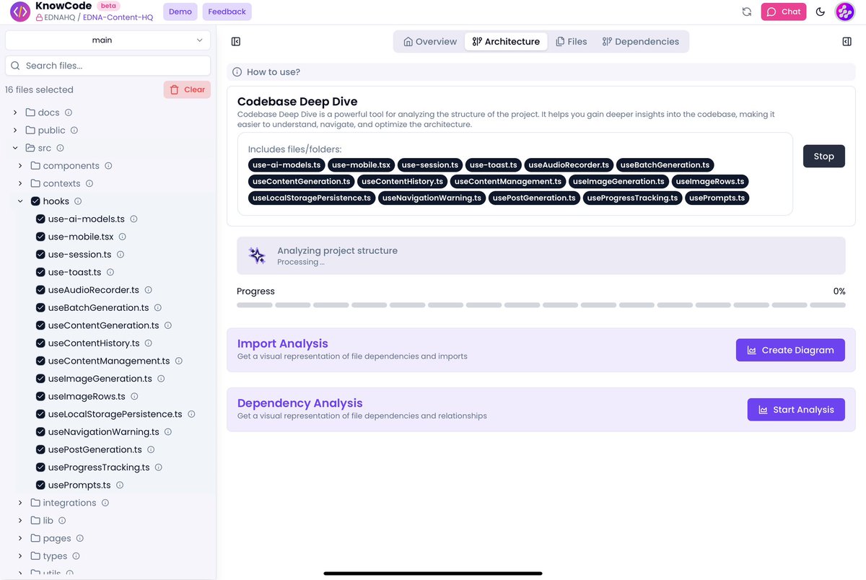Uncheck the use-toast.ts file
Image resolution: width=866 pixels, height=580 pixels.
pyautogui.click(x=40, y=272)
